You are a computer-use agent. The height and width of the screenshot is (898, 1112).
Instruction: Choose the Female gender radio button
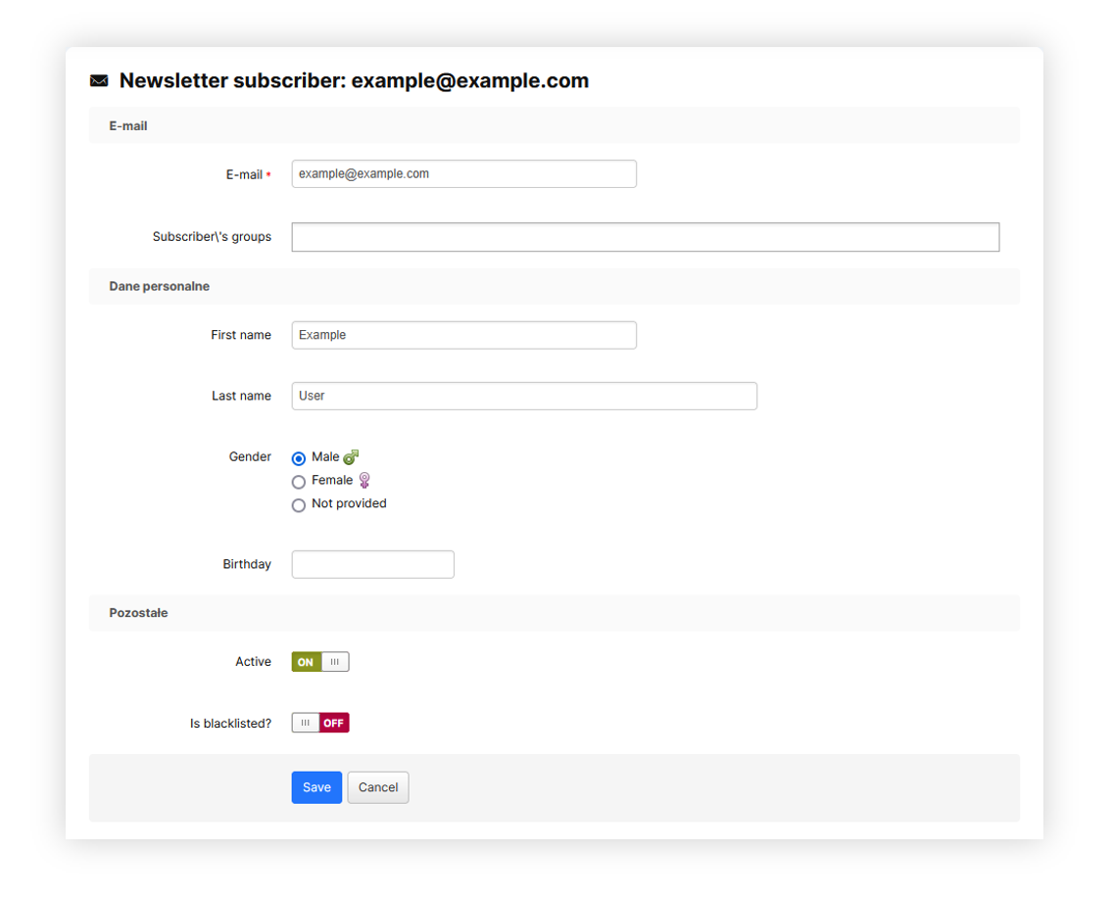click(299, 482)
